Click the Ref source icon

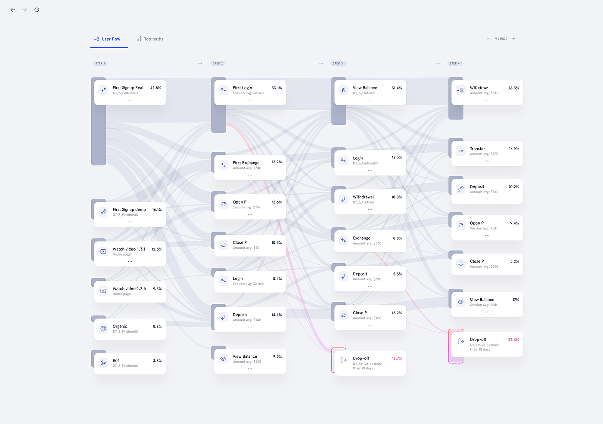pos(103,363)
